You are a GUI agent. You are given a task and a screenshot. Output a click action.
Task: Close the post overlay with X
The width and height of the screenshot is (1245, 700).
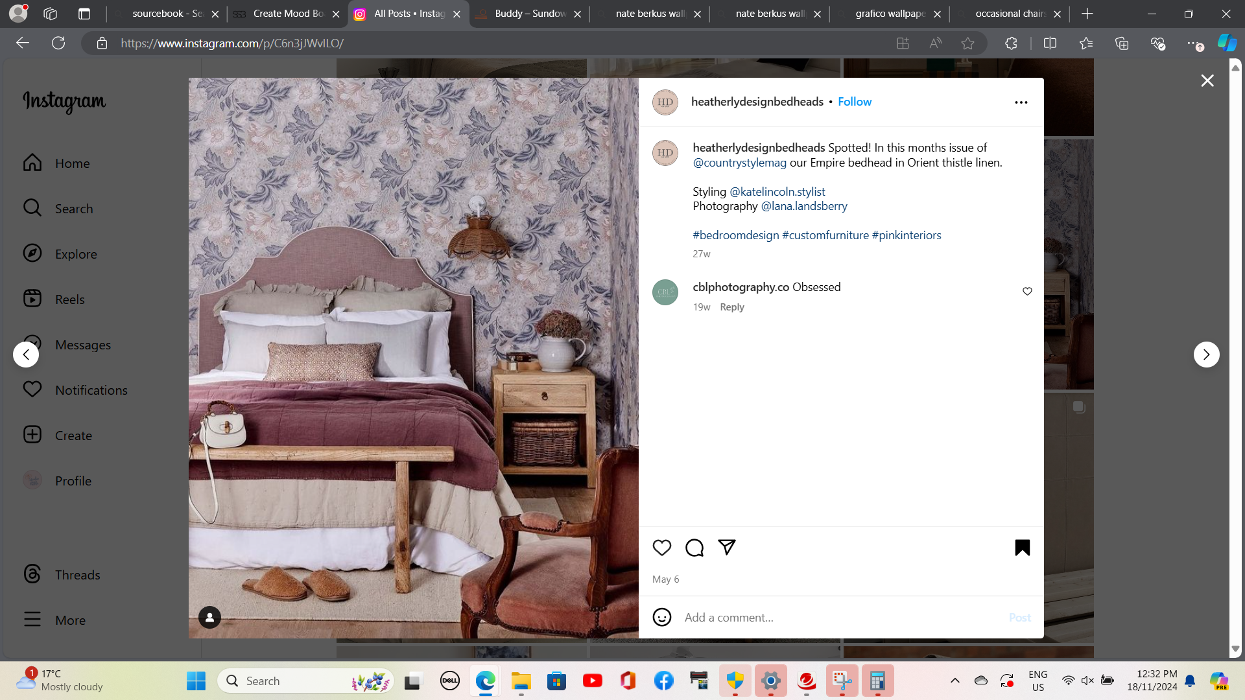pos(1207,80)
